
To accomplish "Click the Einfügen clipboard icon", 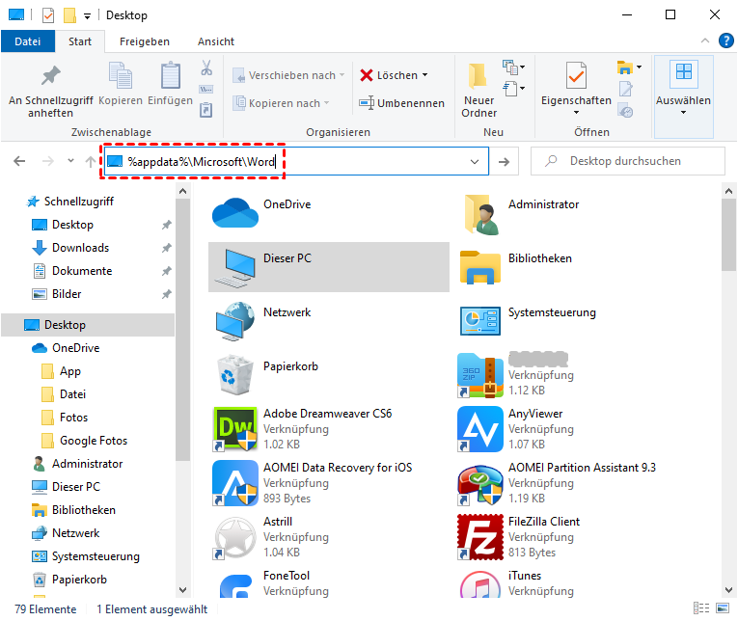I will point(170,76).
